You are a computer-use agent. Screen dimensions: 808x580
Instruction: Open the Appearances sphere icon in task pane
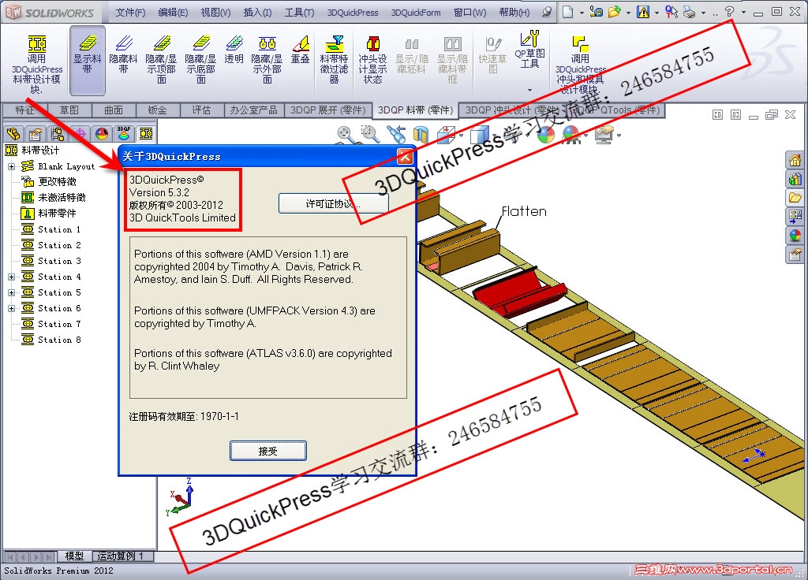795,236
